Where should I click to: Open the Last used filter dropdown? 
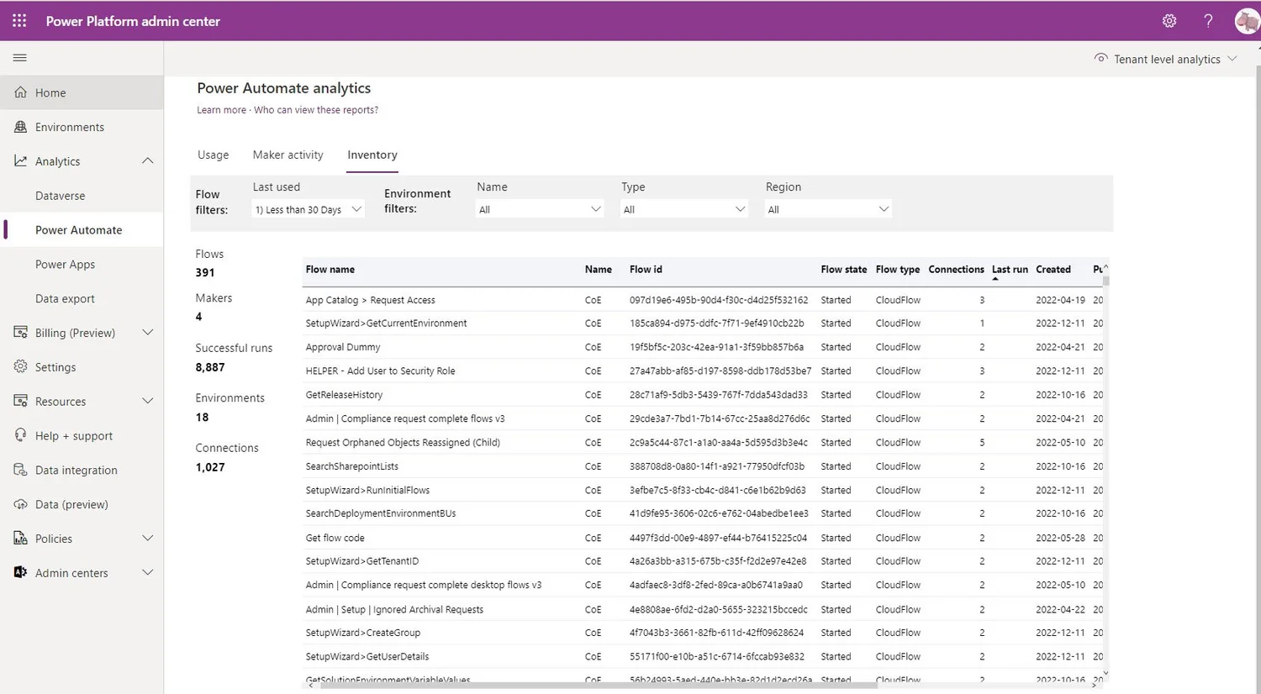pos(308,209)
